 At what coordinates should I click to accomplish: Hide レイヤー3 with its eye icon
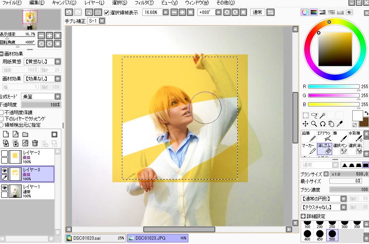[5, 170]
